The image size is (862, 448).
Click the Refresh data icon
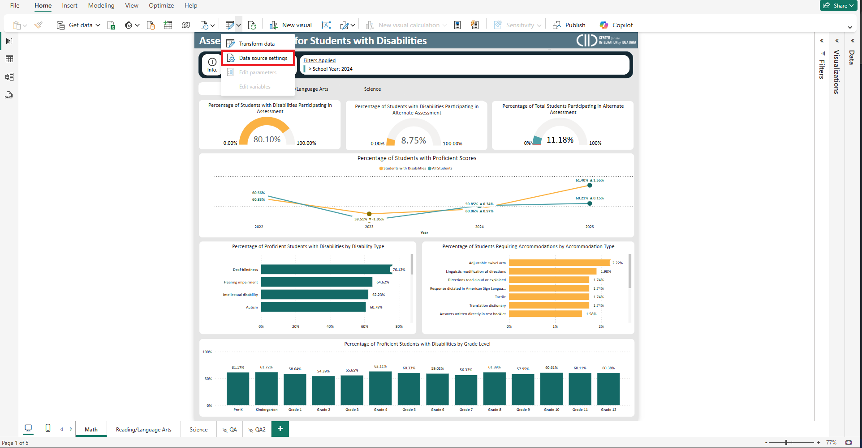(252, 25)
